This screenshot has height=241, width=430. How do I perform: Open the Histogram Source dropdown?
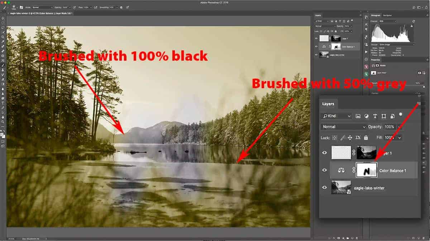point(397,45)
